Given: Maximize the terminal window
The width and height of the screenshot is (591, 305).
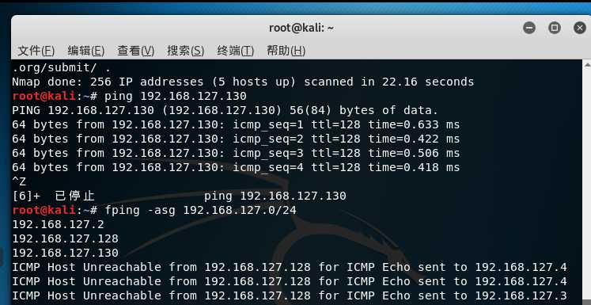Looking at the screenshot, I should (x=555, y=28).
